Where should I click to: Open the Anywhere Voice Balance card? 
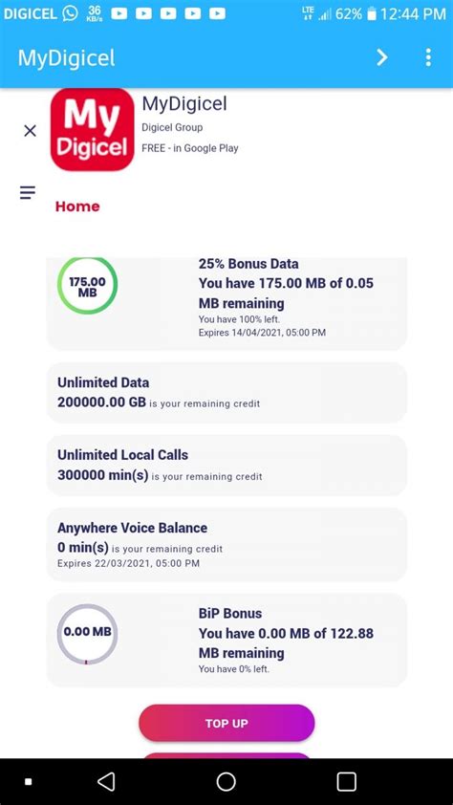pyautogui.click(x=226, y=544)
